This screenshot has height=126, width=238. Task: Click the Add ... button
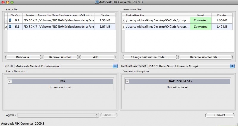point(97,57)
